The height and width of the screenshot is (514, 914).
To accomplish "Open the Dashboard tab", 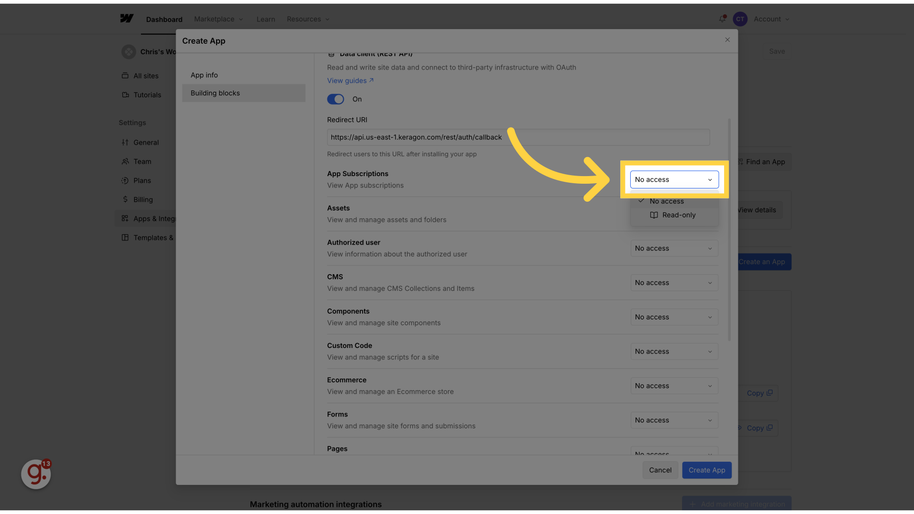I will coord(164,20).
